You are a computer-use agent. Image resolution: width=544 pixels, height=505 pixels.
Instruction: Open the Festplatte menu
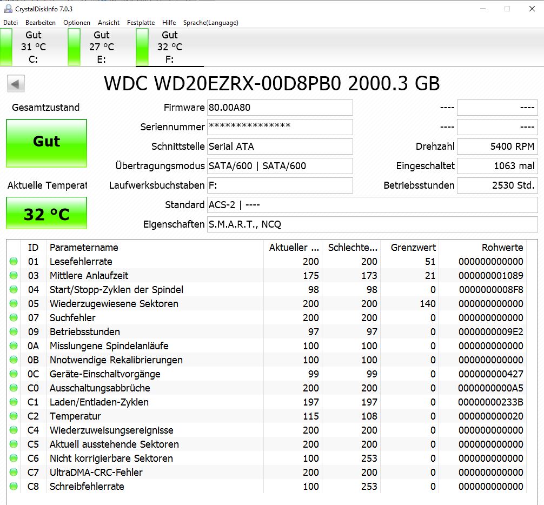(x=141, y=23)
